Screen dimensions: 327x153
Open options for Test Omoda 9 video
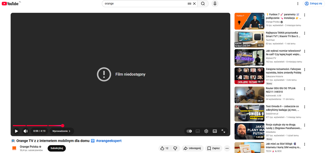[x=304, y=107]
